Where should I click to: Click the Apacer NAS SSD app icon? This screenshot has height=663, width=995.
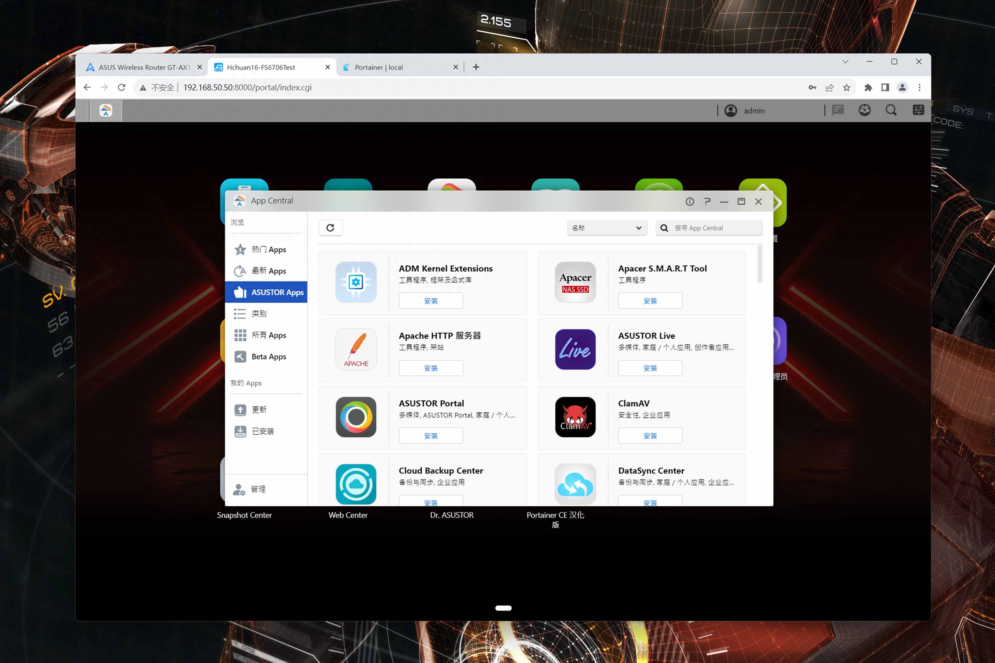(575, 282)
